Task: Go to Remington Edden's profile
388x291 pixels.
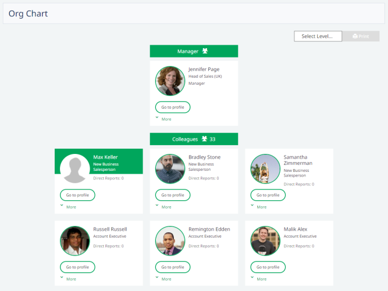Action: point(173,267)
